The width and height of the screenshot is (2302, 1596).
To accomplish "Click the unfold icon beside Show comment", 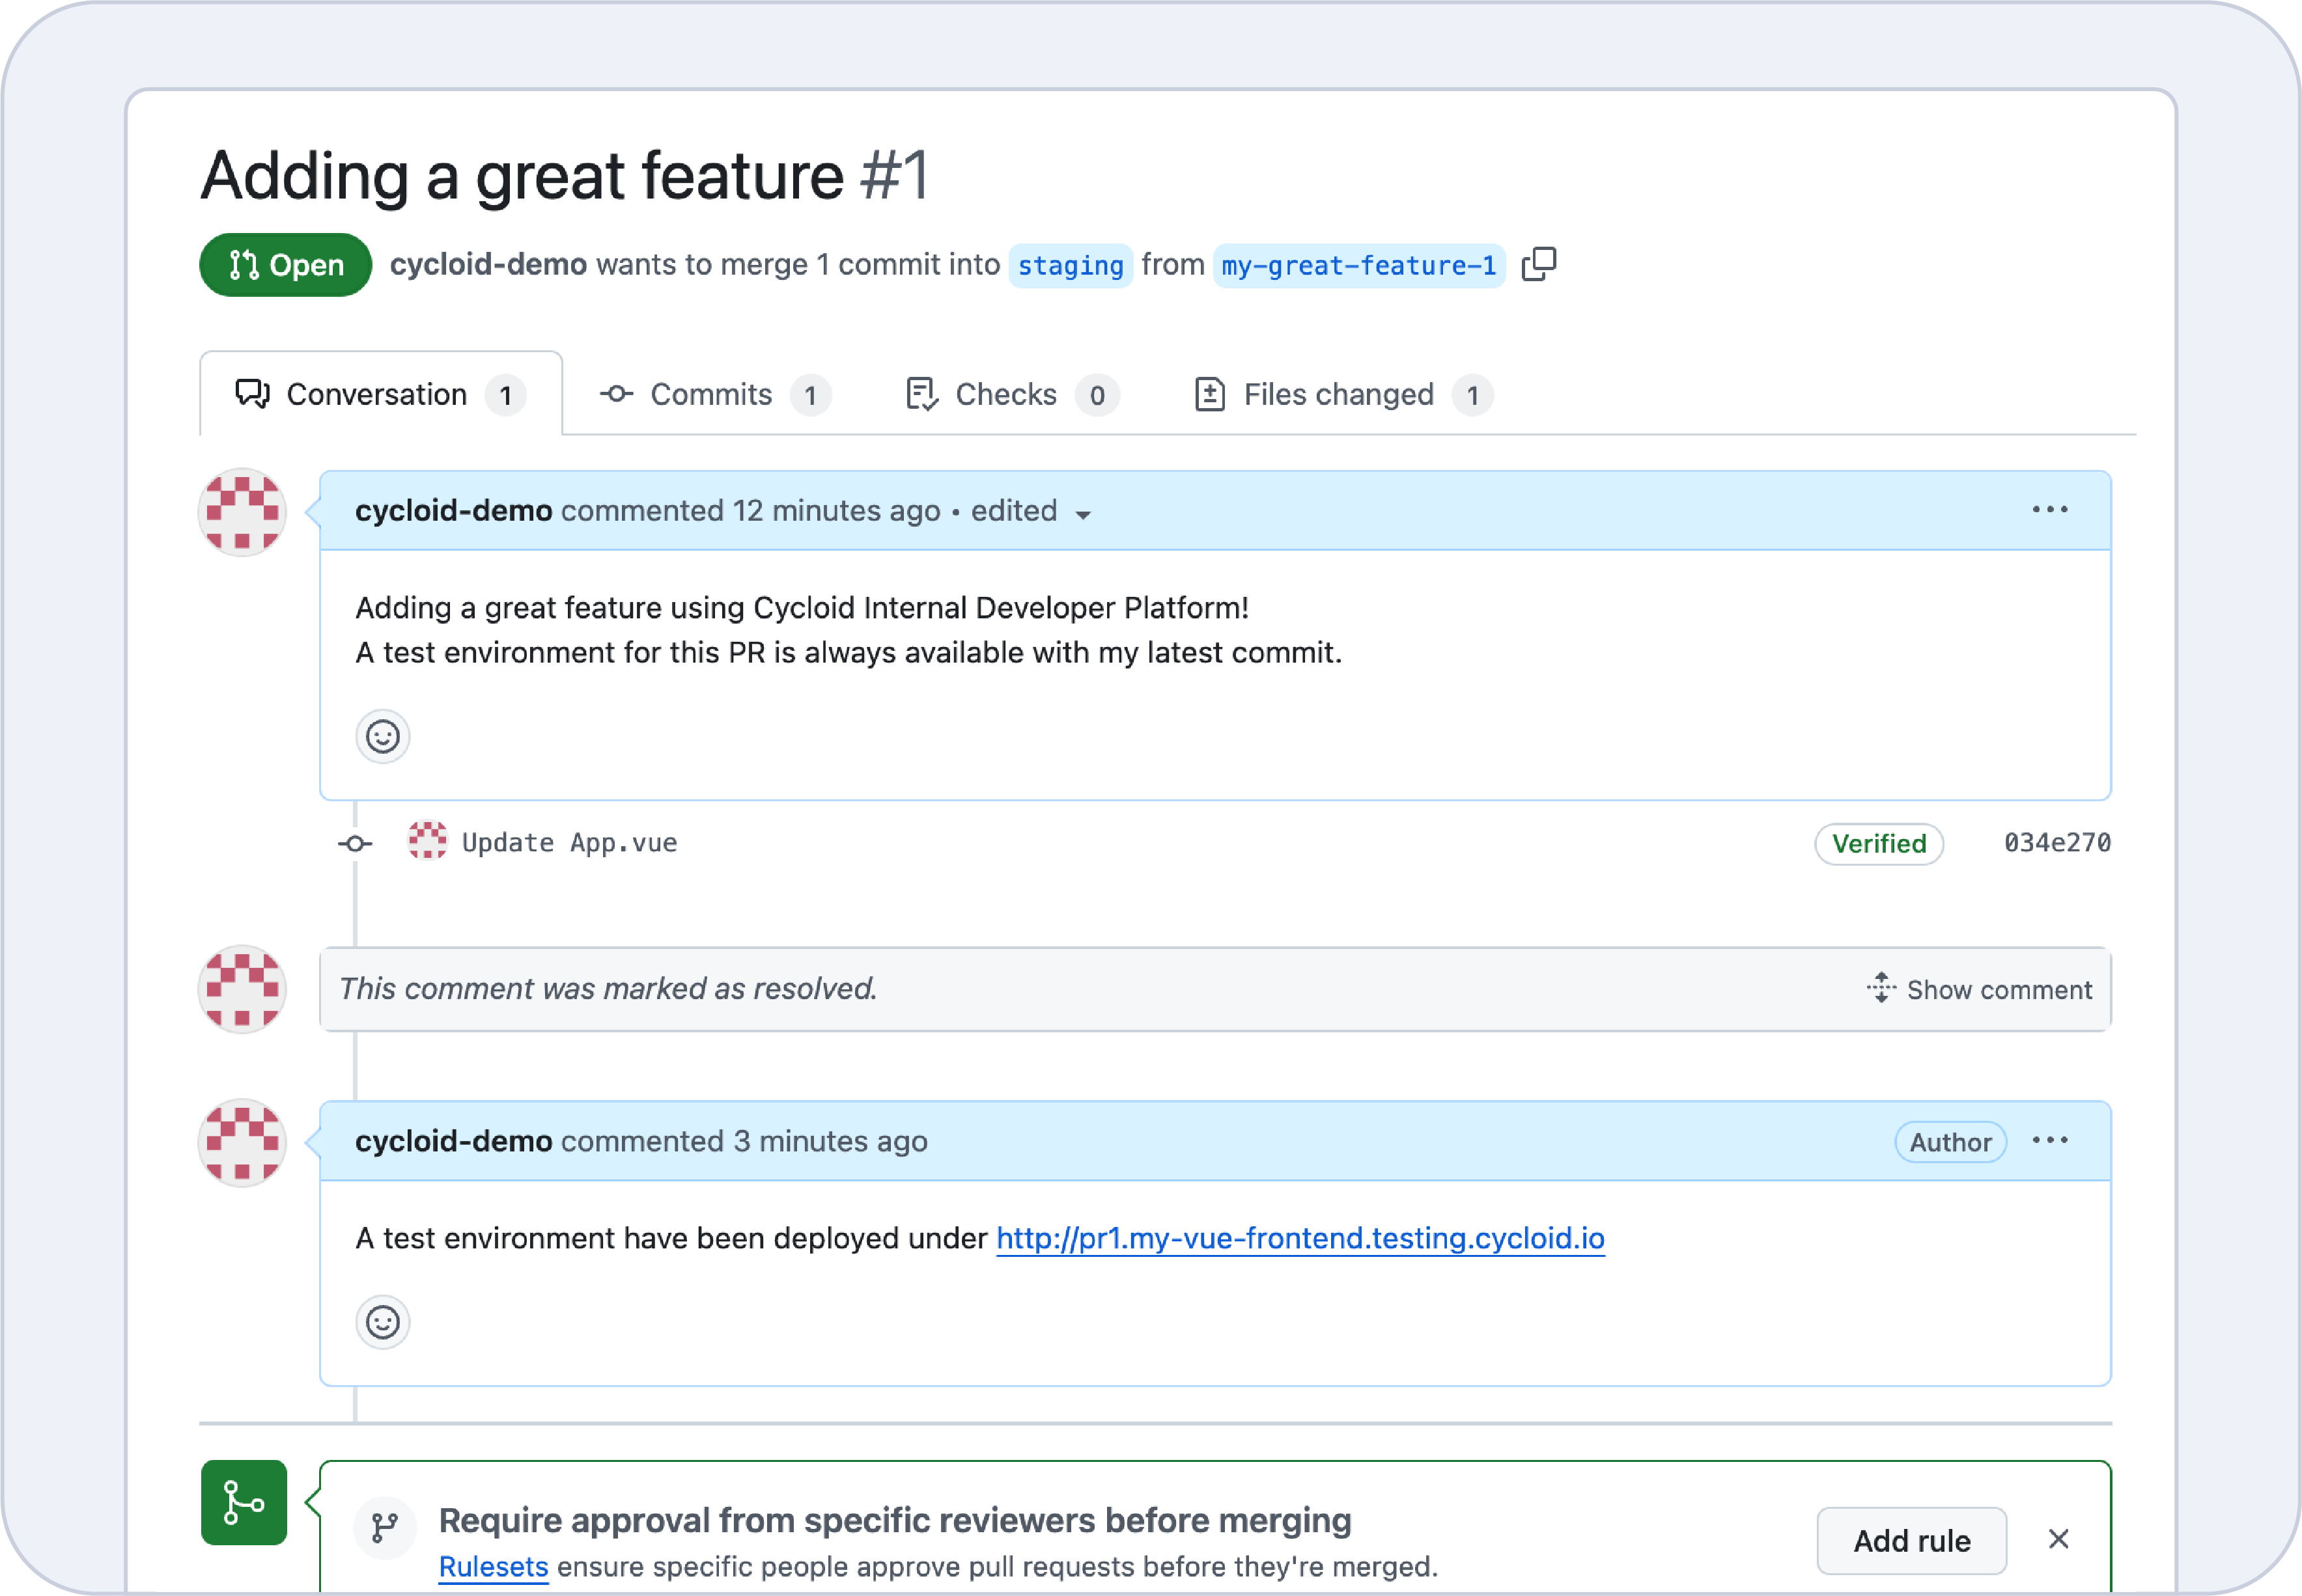I will [x=1881, y=987].
